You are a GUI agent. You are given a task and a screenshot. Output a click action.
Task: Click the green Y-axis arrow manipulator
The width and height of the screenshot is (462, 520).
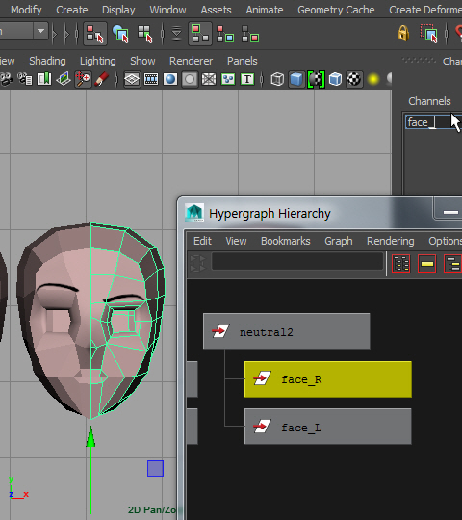click(90, 437)
